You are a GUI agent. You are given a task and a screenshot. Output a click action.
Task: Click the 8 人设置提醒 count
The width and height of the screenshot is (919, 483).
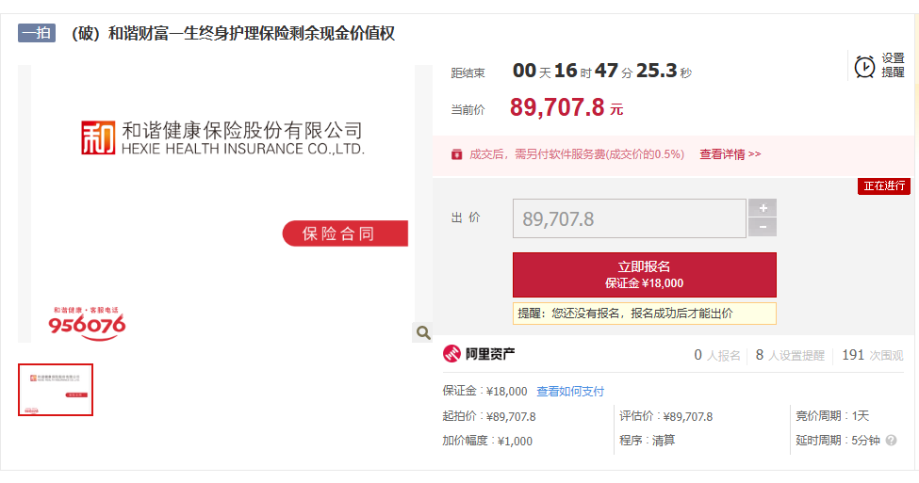click(x=790, y=355)
